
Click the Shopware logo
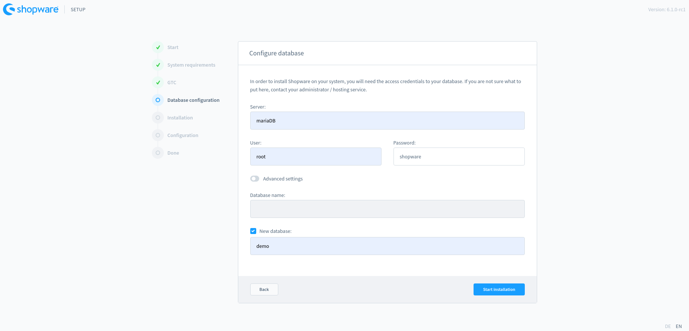[x=31, y=9]
